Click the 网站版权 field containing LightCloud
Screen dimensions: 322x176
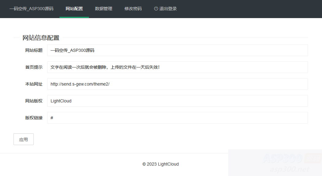click(177, 101)
